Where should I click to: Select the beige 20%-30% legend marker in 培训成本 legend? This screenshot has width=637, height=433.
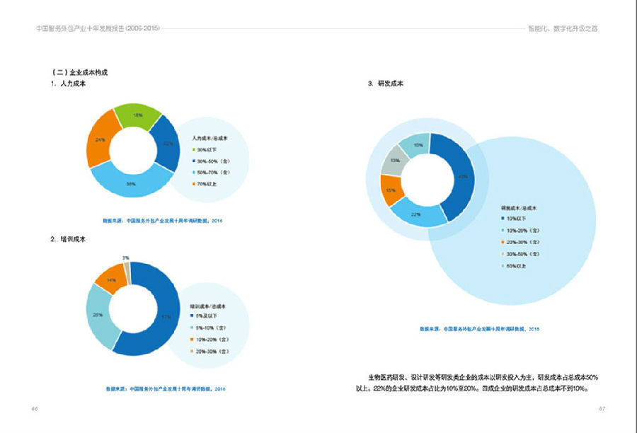192,352
